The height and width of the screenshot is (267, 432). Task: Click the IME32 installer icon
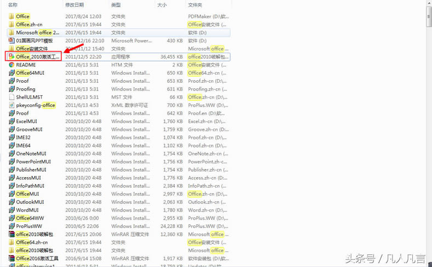12,137
